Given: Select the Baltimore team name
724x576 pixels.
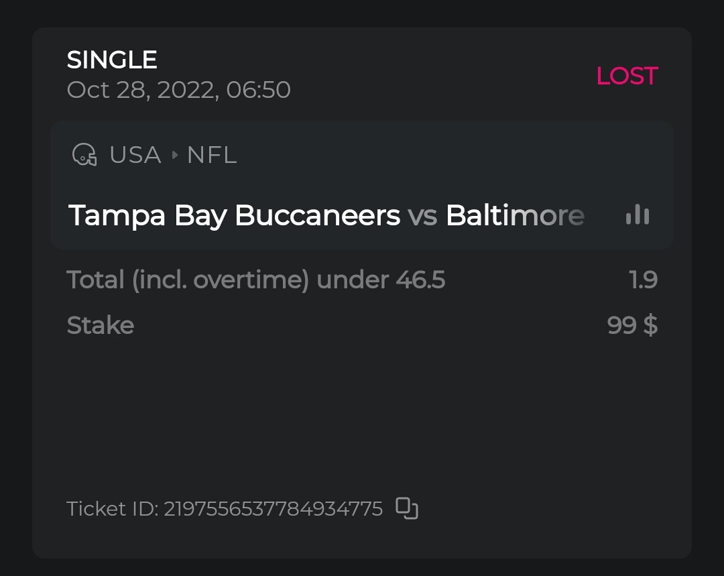Looking at the screenshot, I should tap(515, 216).
